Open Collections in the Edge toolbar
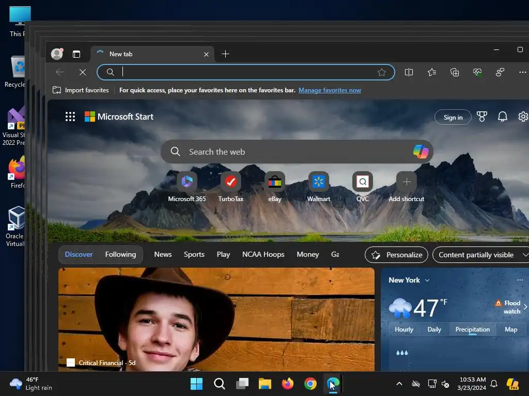The image size is (529, 396). tap(455, 72)
